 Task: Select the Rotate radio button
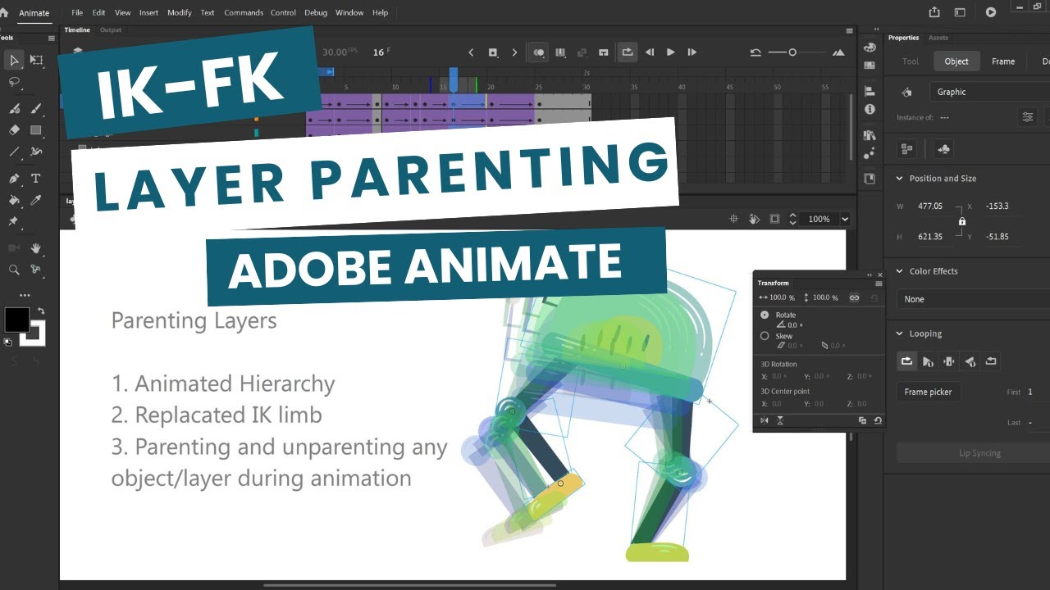click(x=765, y=315)
